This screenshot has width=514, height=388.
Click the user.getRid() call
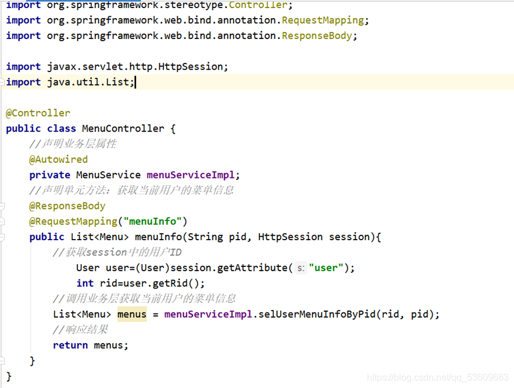pyautogui.click(x=164, y=283)
